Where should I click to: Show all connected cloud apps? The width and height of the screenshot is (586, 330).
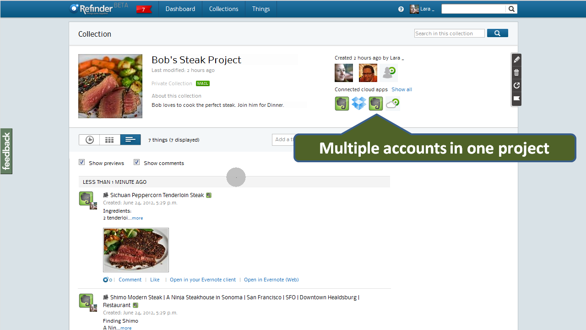(402, 89)
